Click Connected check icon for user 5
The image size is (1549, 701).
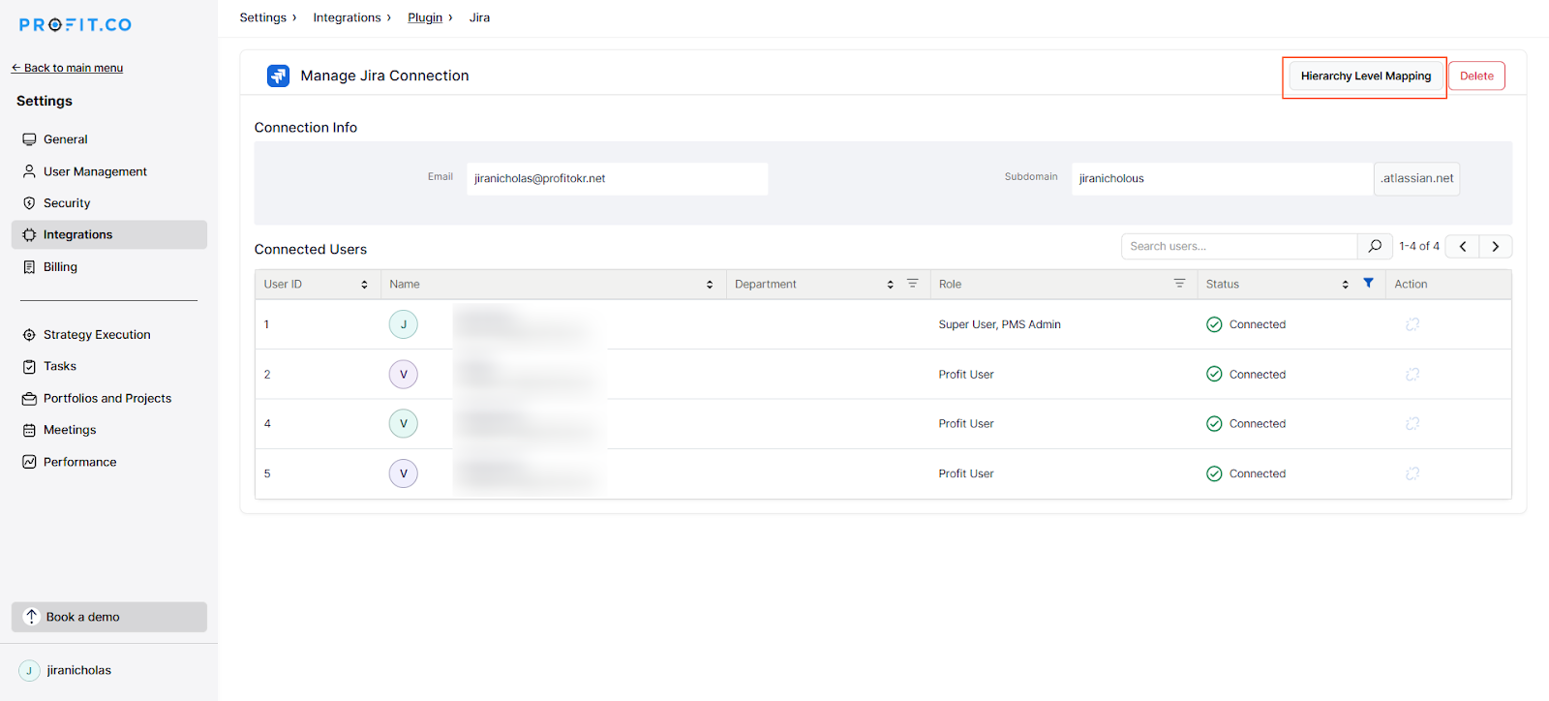[1214, 473]
